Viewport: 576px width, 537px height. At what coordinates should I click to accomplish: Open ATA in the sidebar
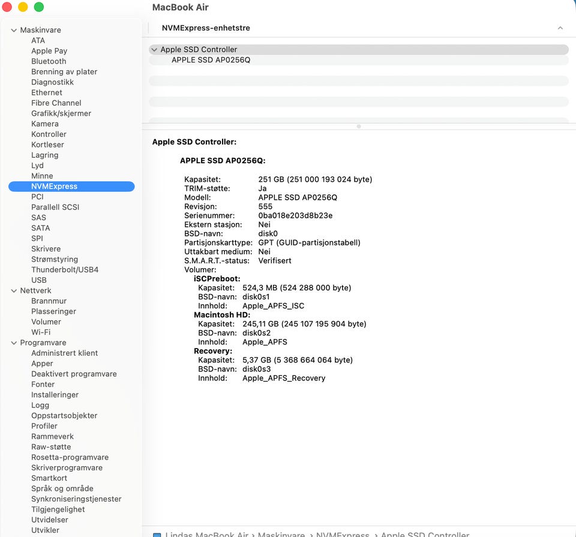click(x=38, y=40)
